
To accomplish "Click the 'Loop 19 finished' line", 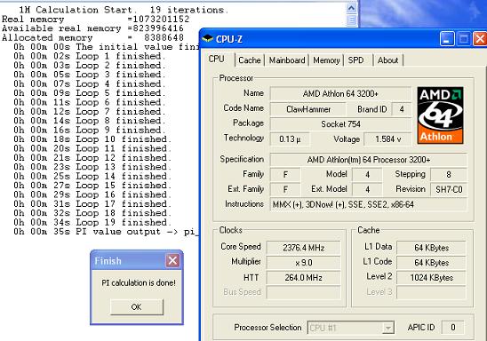I will 92,222.
